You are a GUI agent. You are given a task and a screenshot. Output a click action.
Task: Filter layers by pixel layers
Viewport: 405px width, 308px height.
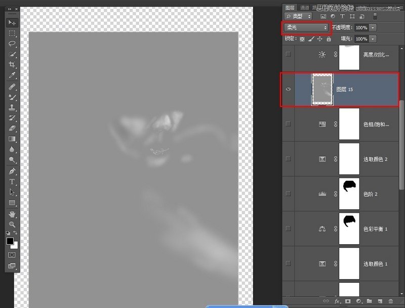tap(323, 16)
